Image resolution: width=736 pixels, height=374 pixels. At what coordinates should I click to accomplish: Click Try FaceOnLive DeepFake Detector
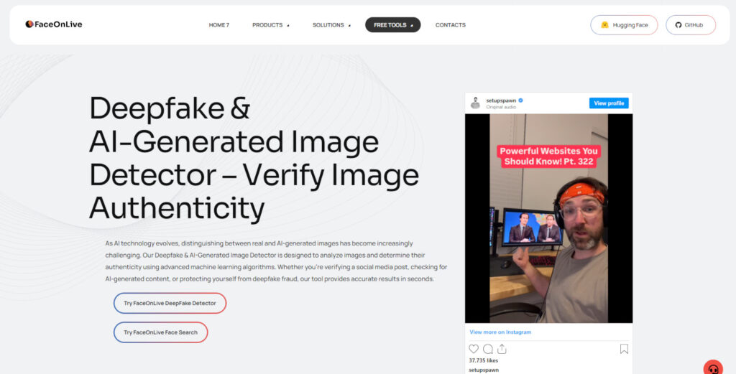coord(170,303)
